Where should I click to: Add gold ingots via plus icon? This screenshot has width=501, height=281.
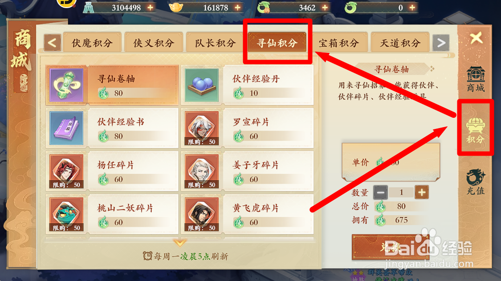237,7
